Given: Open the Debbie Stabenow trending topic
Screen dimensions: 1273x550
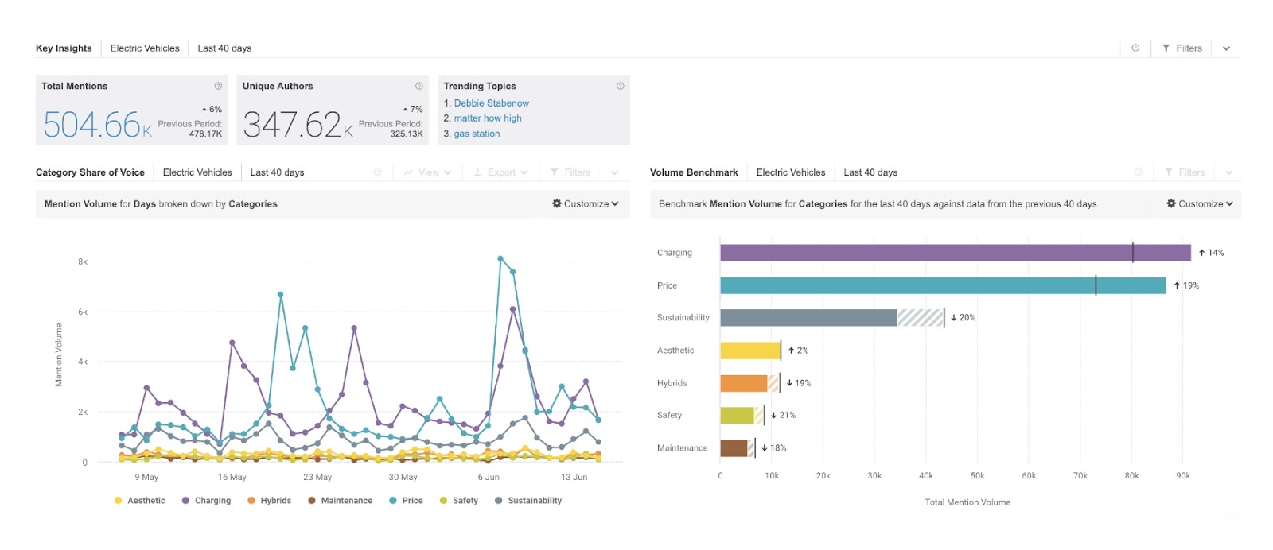Looking at the screenshot, I should [x=491, y=103].
